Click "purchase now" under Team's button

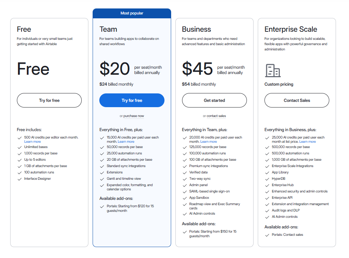pyautogui.click(x=134, y=116)
